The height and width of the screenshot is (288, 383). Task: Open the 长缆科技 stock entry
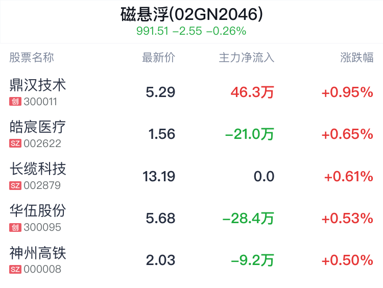192,176
